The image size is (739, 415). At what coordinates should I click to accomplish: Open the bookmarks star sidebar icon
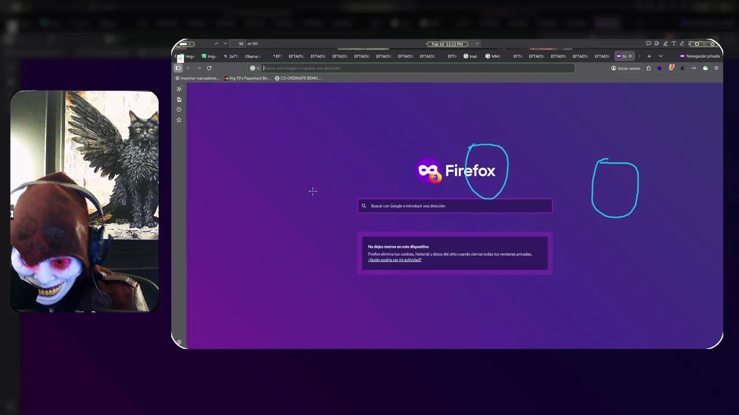click(179, 120)
